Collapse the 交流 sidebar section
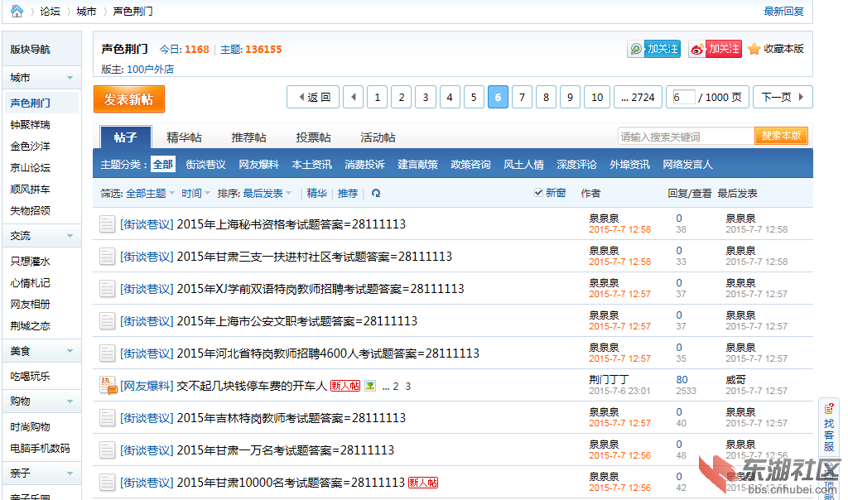The image size is (848, 500). click(x=70, y=236)
